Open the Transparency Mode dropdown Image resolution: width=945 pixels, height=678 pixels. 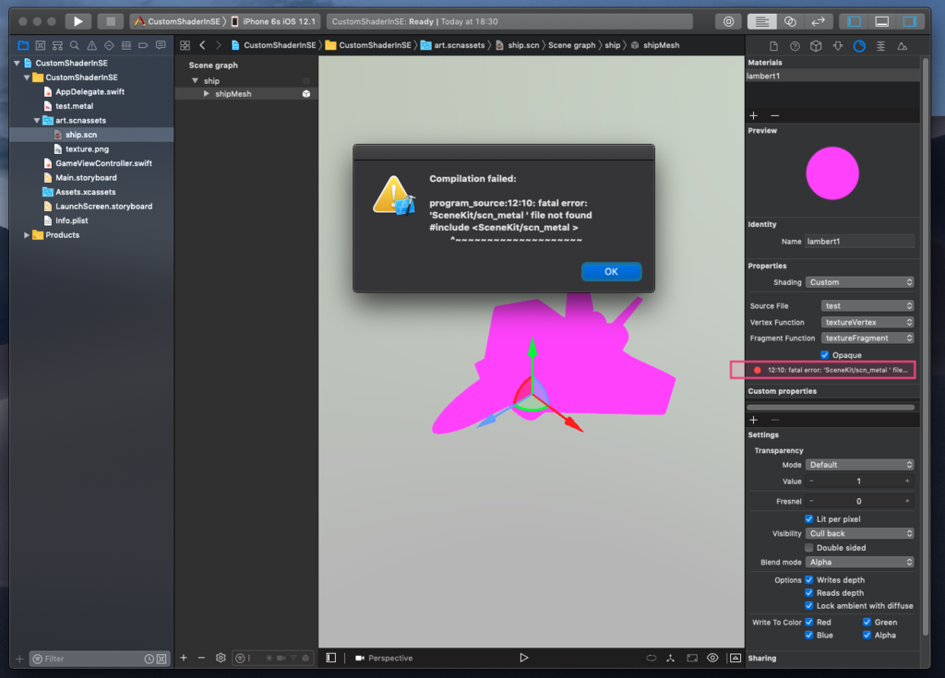pyautogui.click(x=859, y=465)
